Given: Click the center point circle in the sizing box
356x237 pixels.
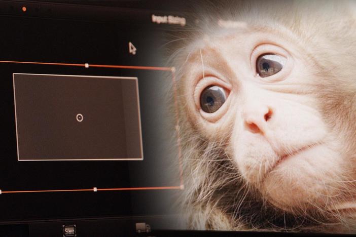Looking at the screenshot, I should [x=80, y=117].
